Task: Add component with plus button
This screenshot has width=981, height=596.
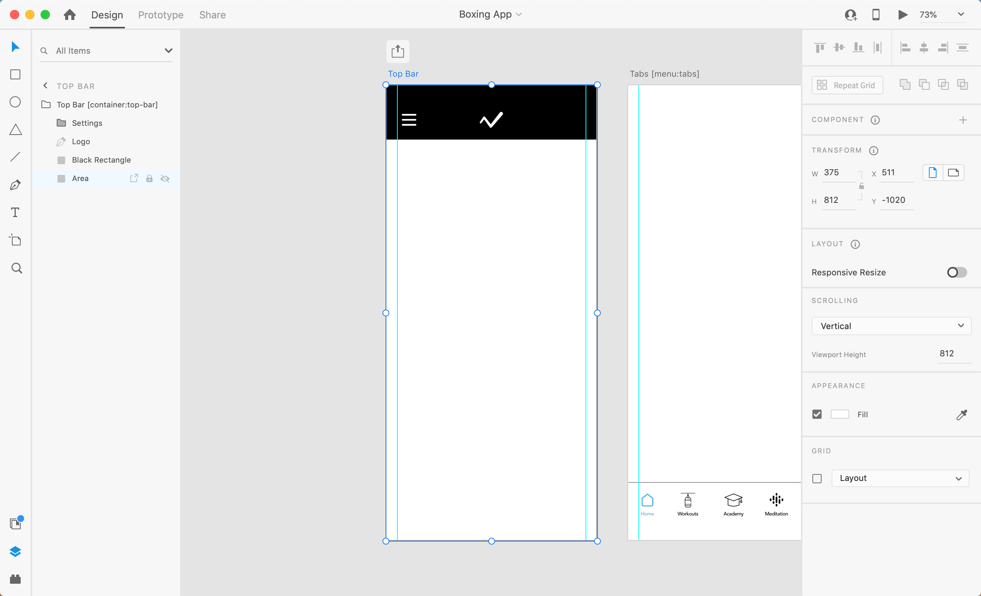Action: point(963,120)
